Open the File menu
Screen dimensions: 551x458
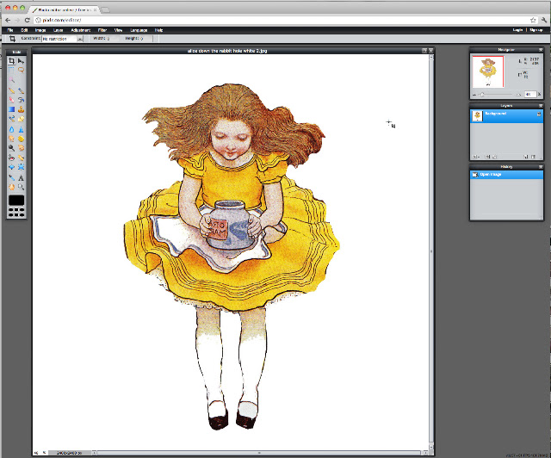tap(10, 30)
